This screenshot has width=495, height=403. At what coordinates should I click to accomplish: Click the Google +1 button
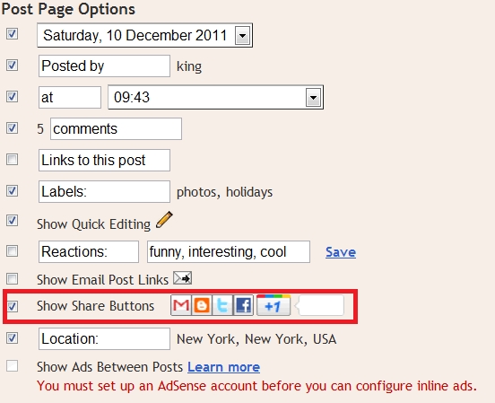click(274, 305)
